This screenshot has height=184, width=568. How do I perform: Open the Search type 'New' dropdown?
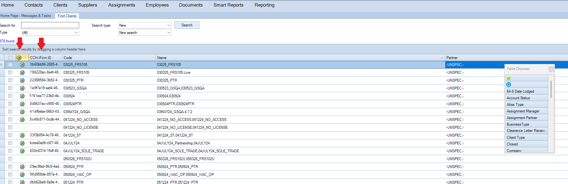[x=145, y=25]
